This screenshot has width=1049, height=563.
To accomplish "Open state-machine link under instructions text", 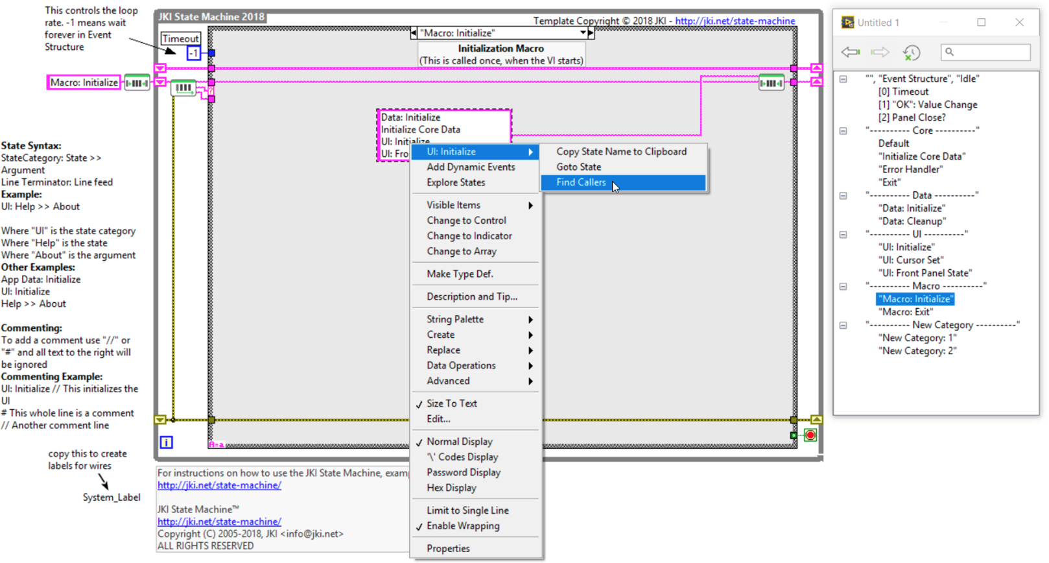I will (x=219, y=485).
